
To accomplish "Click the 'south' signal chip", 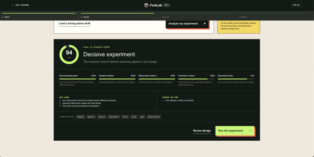I will coord(134,117).
